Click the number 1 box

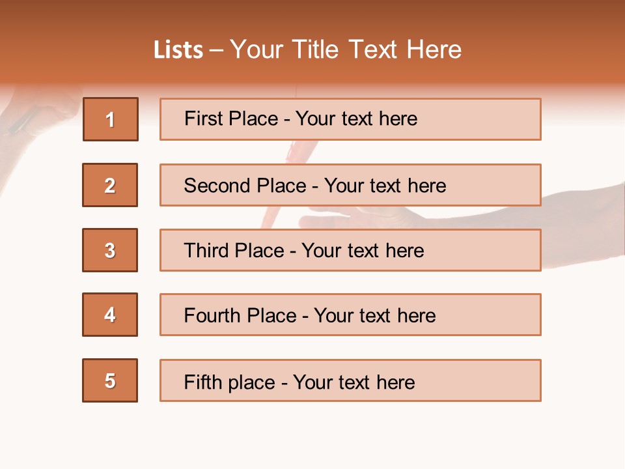click(x=110, y=119)
